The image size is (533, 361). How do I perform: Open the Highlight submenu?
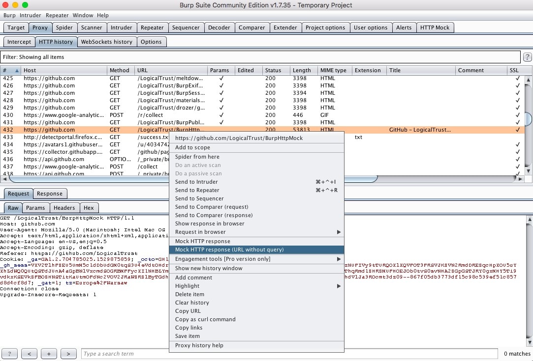[x=187, y=285]
